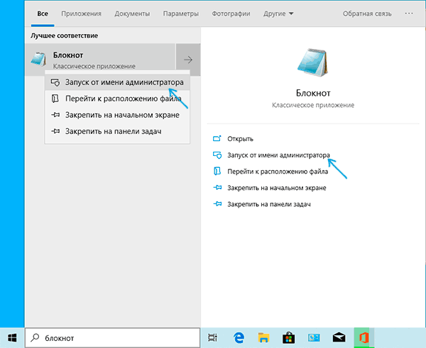Expand the Другие dropdown
Image resolution: width=426 pixels, height=348 pixels.
[278, 13]
